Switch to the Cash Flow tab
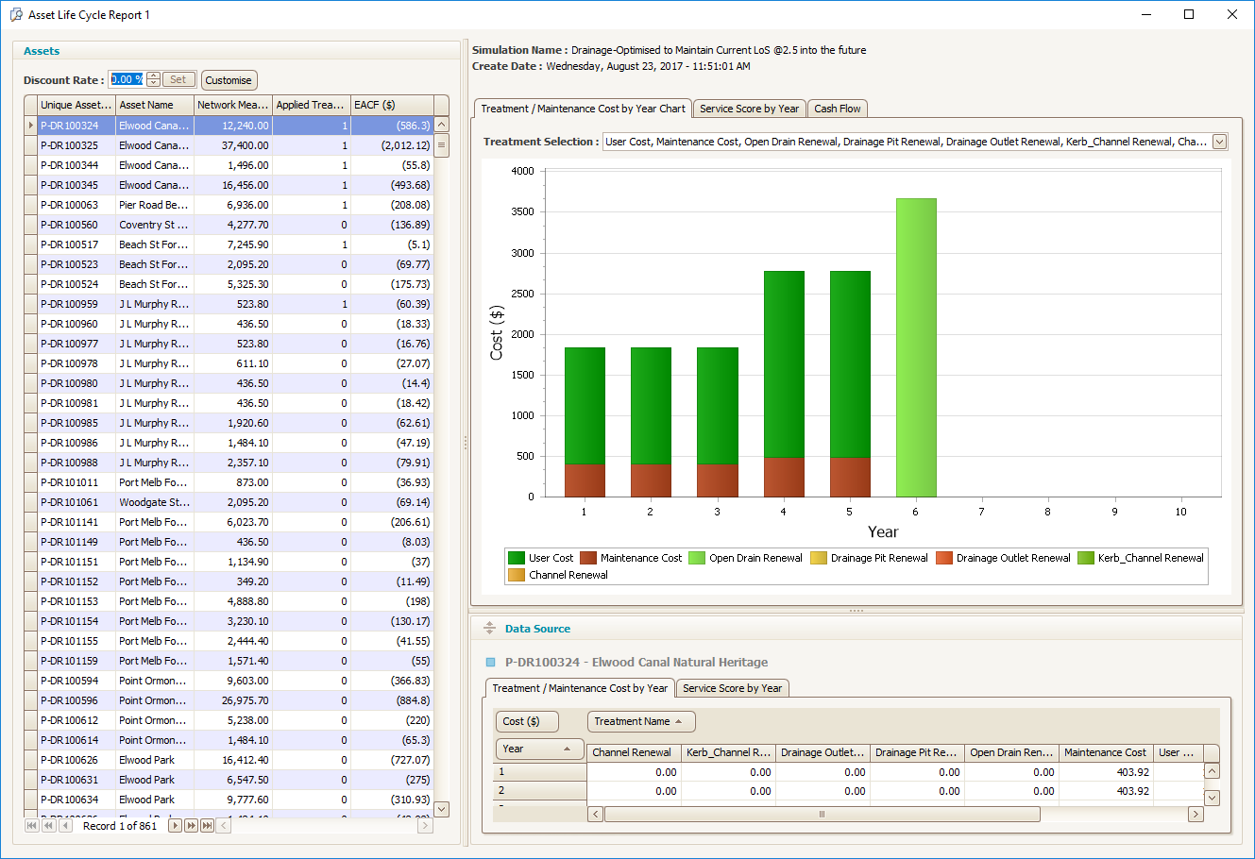This screenshot has height=859, width=1255. click(x=838, y=108)
